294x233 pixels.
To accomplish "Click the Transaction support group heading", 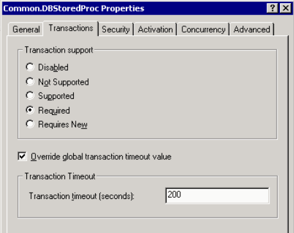I will [x=59, y=50].
